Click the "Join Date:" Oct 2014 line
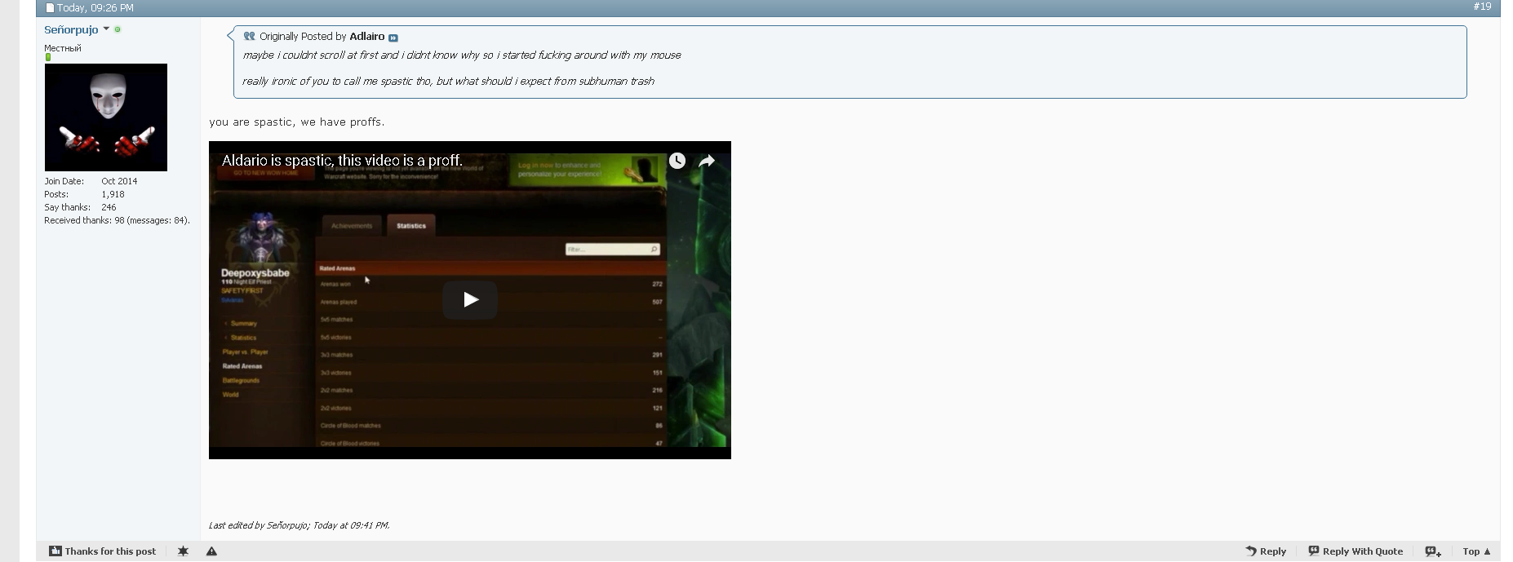The image size is (1513, 562). coord(91,181)
